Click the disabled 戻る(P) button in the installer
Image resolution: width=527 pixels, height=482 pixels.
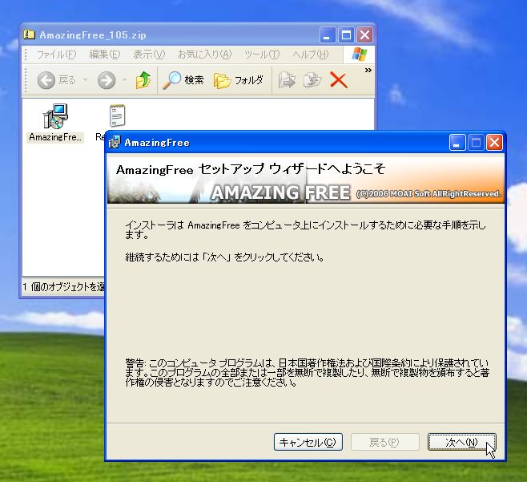coord(384,442)
